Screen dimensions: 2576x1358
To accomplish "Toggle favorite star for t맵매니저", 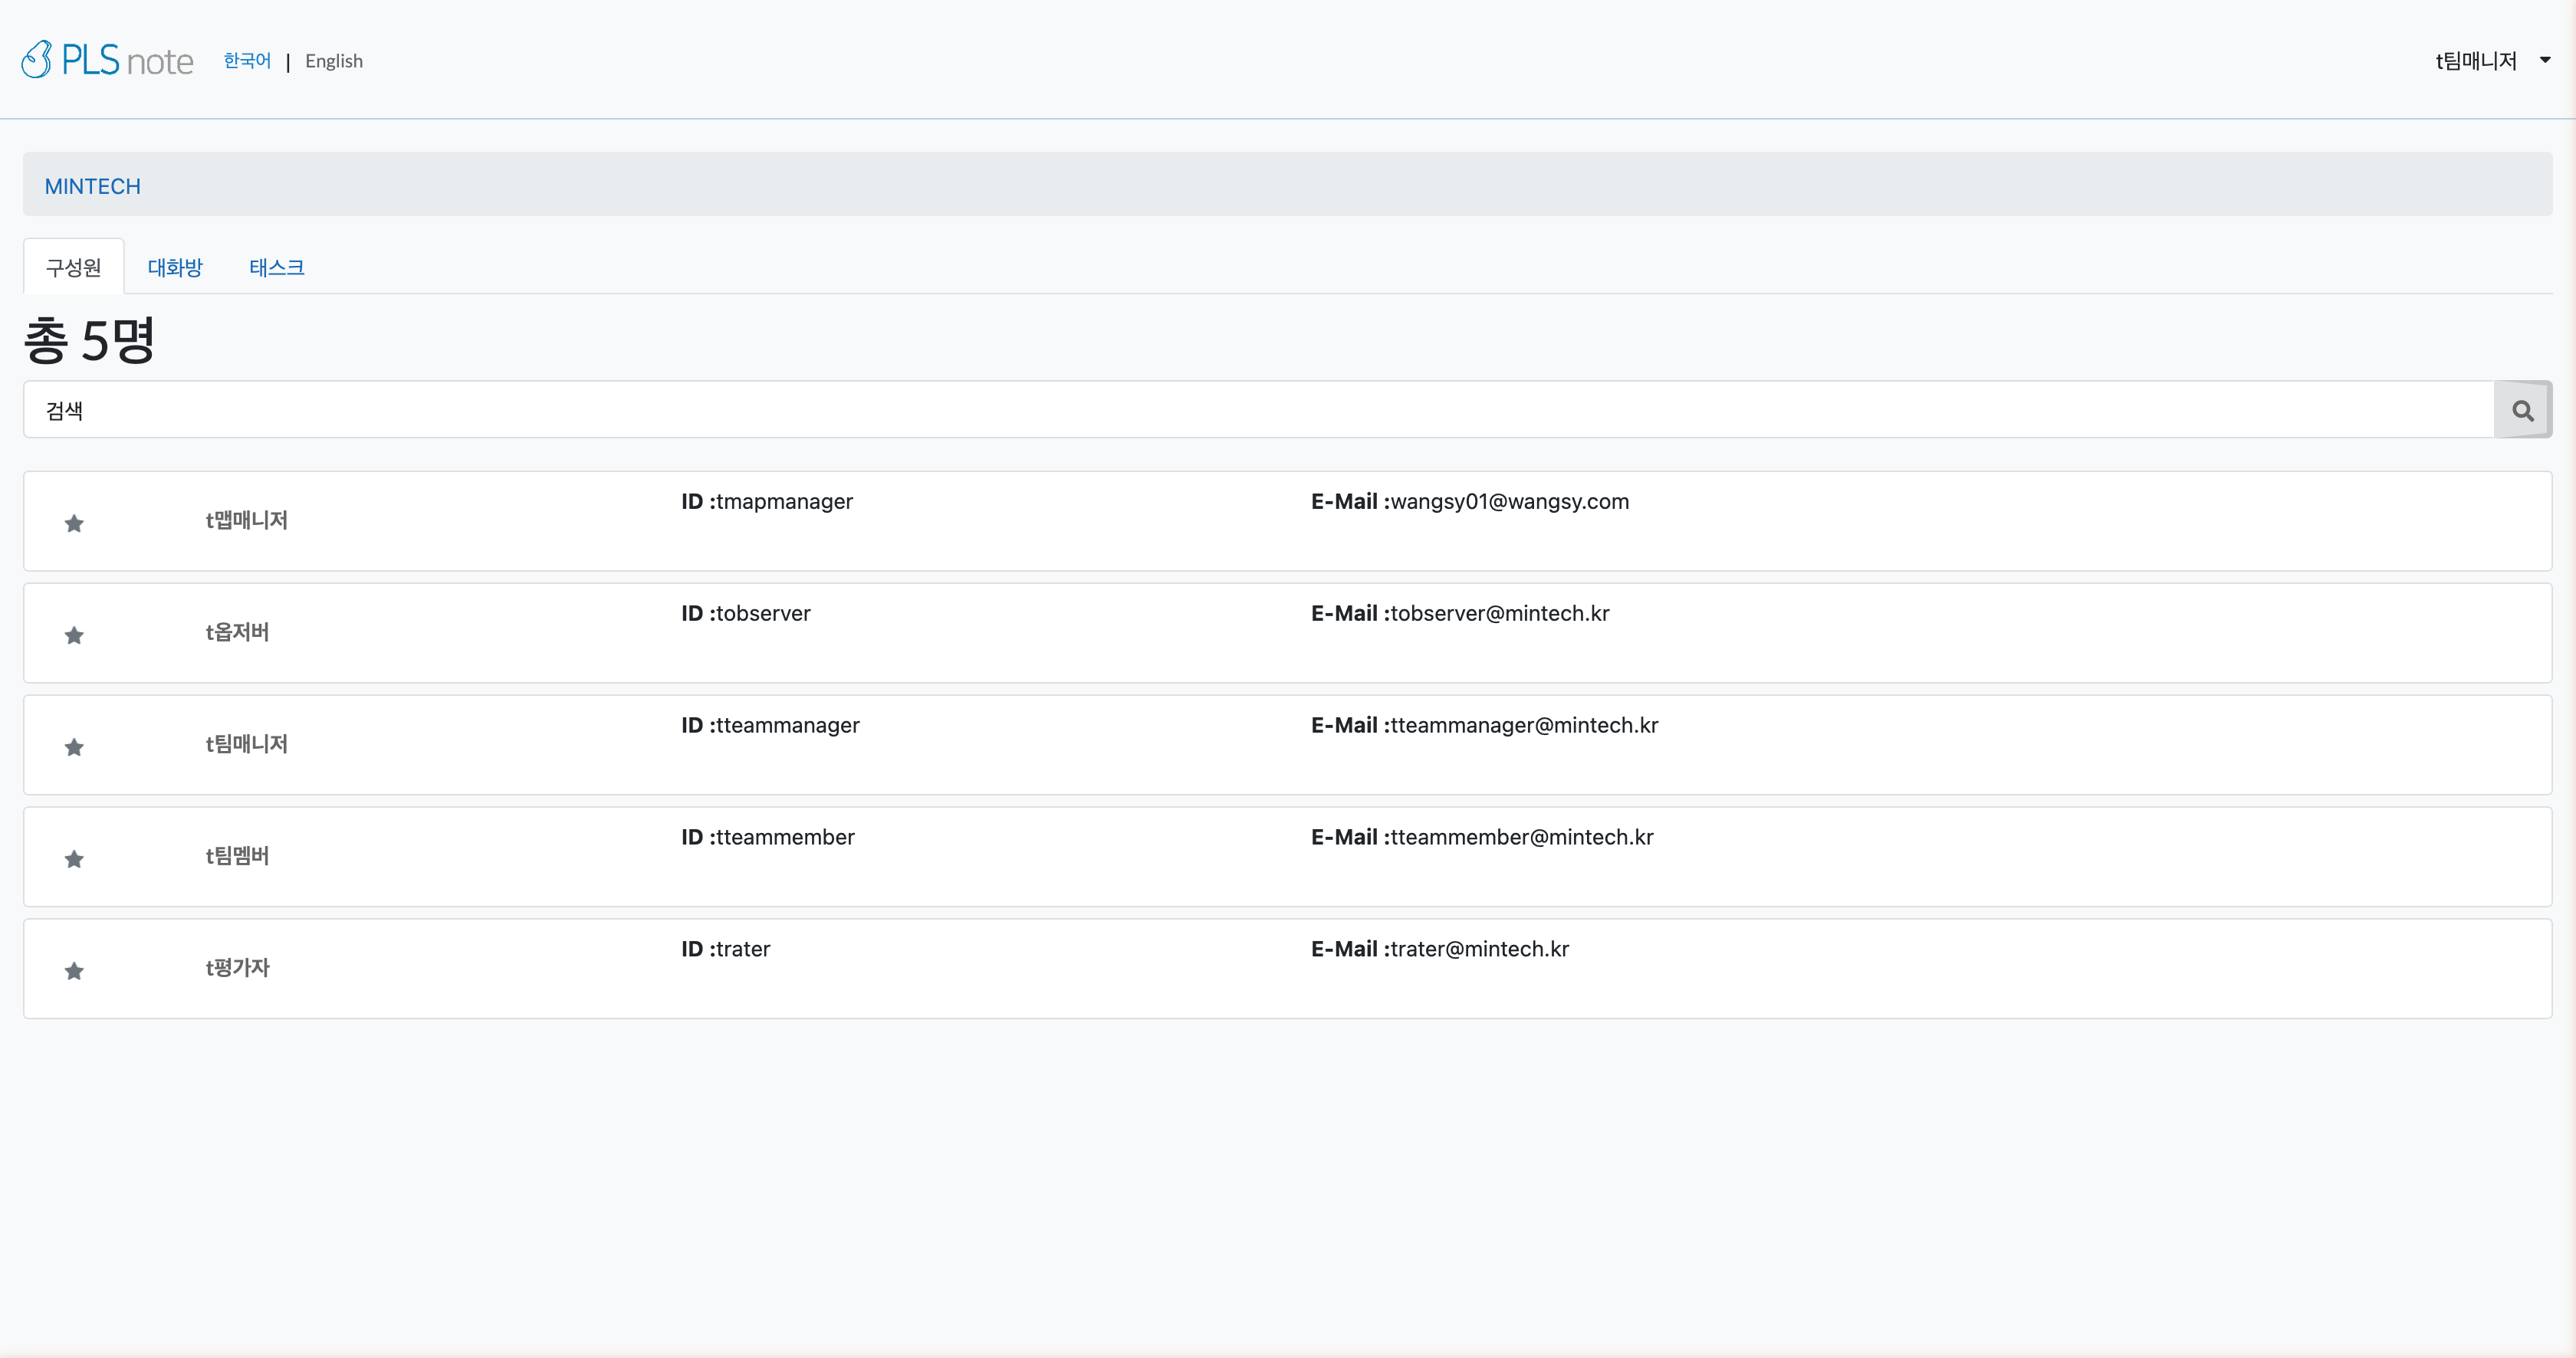I will (74, 523).
